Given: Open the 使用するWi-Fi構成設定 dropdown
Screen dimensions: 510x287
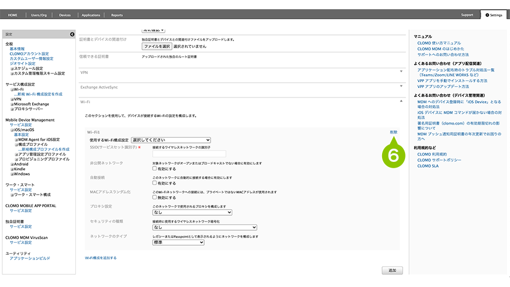Looking at the screenshot, I should [171, 140].
